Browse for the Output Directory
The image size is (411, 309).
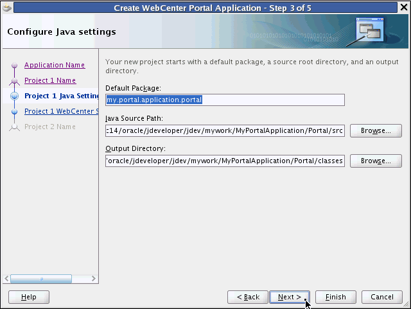point(376,161)
